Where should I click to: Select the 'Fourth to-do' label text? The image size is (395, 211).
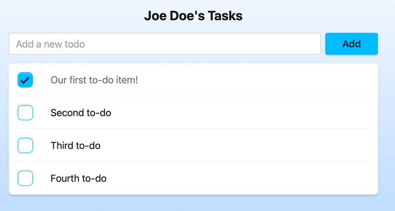pos(78,178)
